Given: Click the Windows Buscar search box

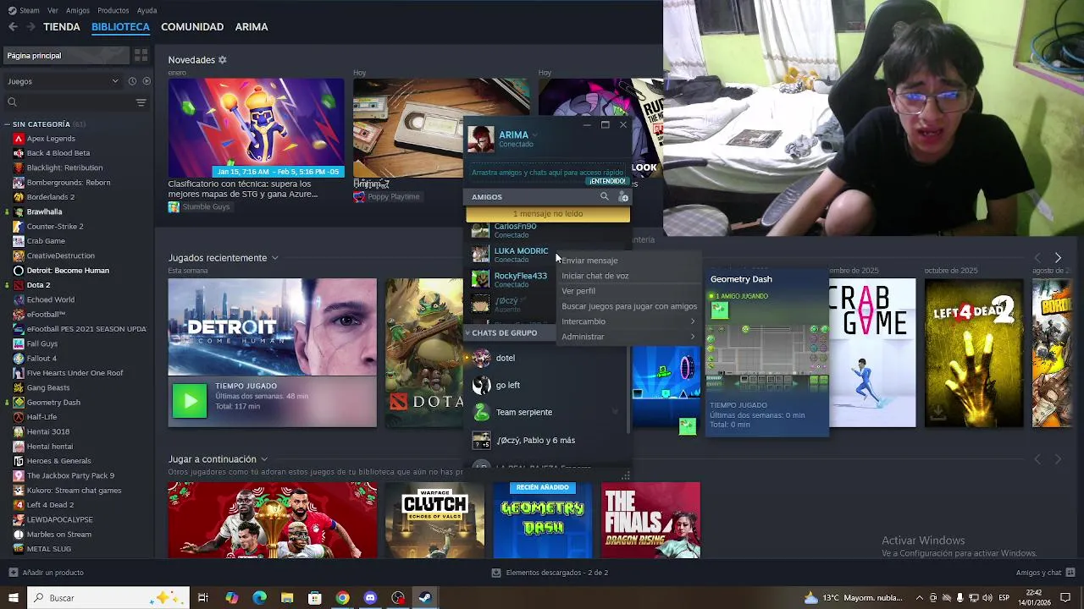Looking at the screenshot, I should (110, 598).
